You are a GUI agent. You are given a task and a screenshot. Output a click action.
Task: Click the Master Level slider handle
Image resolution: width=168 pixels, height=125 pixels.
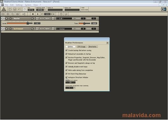pyautogui.click(x=28, y=23)
